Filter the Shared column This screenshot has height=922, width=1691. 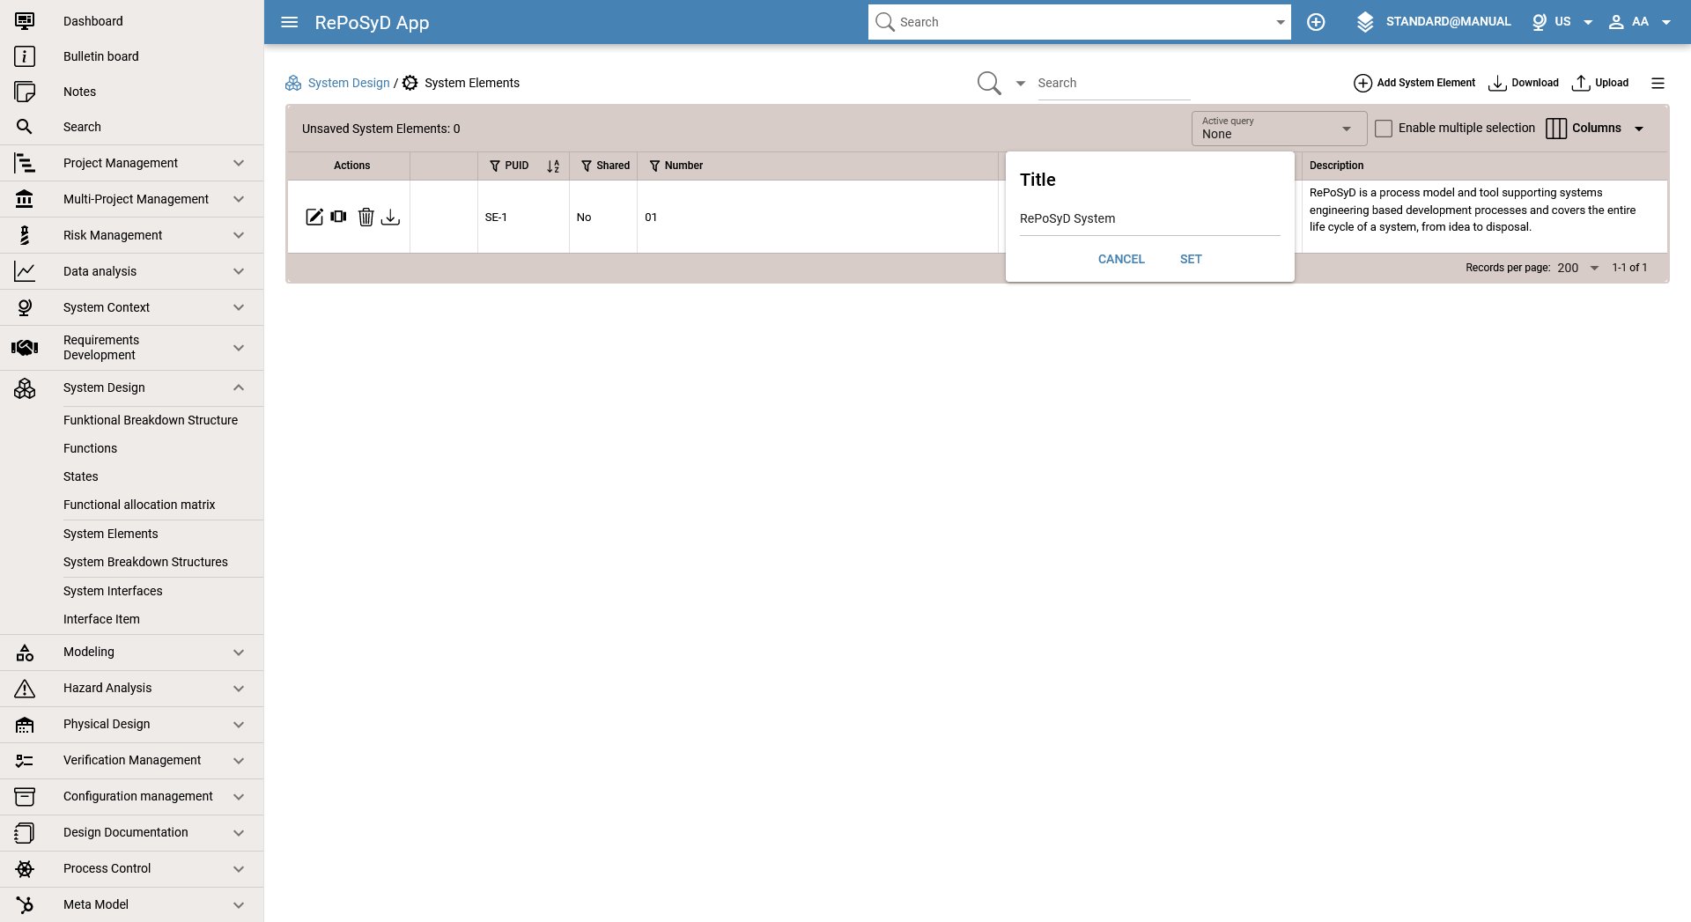[x=587, y=166]
